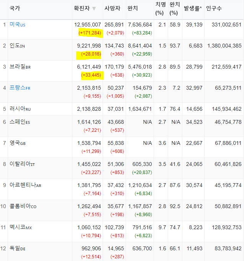Click US death increase (+2,079)
This screenshot has height=261, width=244.
pyautogui.click(x=115, y=33)
